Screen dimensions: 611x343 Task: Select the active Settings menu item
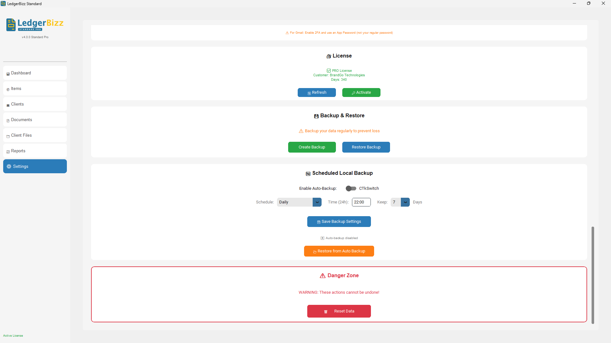pos(35,166)
